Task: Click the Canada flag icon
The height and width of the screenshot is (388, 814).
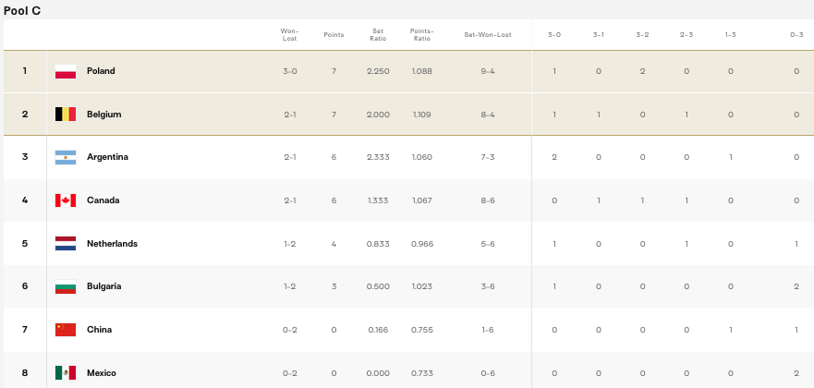Action: coord(66,200)
